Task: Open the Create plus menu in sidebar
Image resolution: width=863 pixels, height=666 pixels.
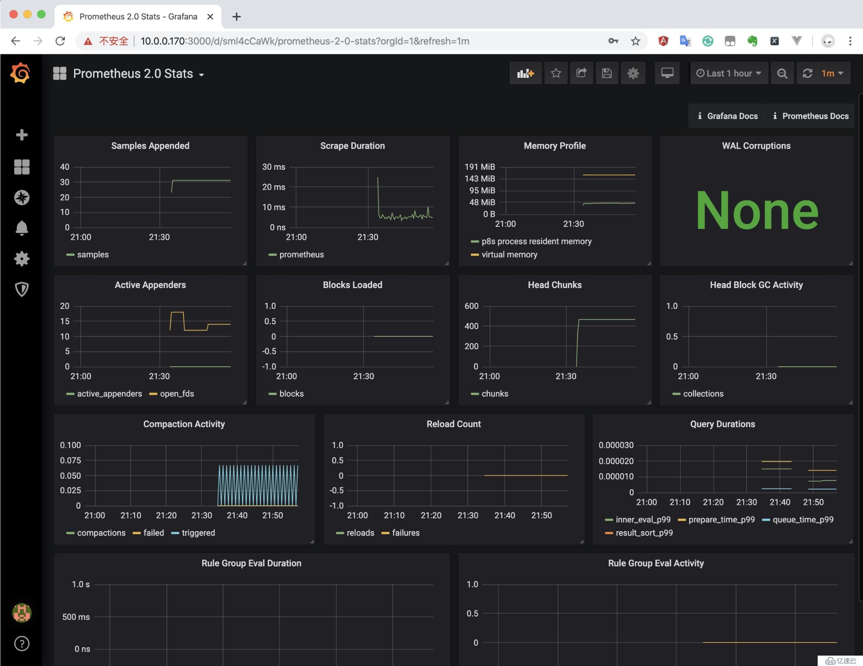Action: click(x=22, y=135)
